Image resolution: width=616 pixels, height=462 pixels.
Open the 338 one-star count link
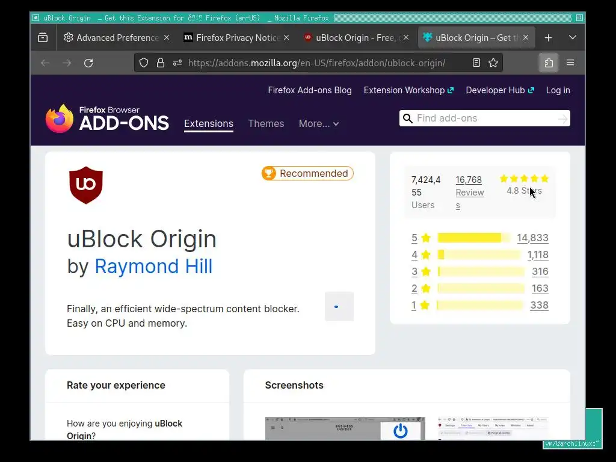540,305
